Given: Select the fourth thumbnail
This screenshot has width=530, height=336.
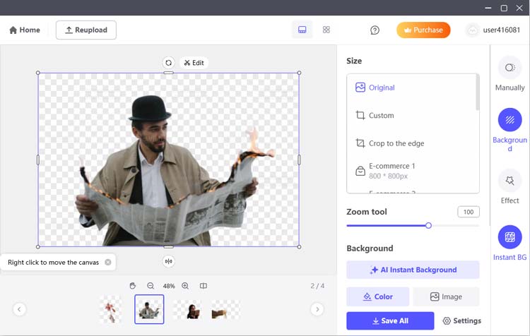Looking at the screenshot, I should click(225, 309).
